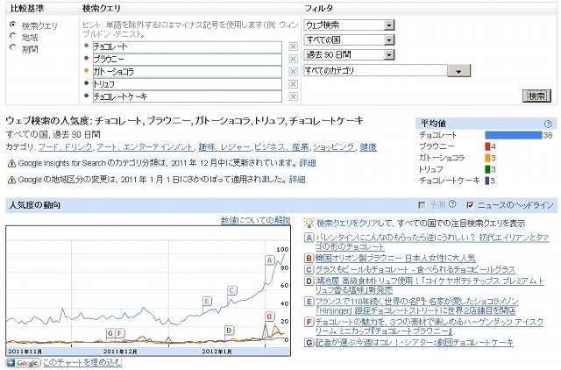Open the グラスもビールもチョコレート headline link

[x=415, y=269]
